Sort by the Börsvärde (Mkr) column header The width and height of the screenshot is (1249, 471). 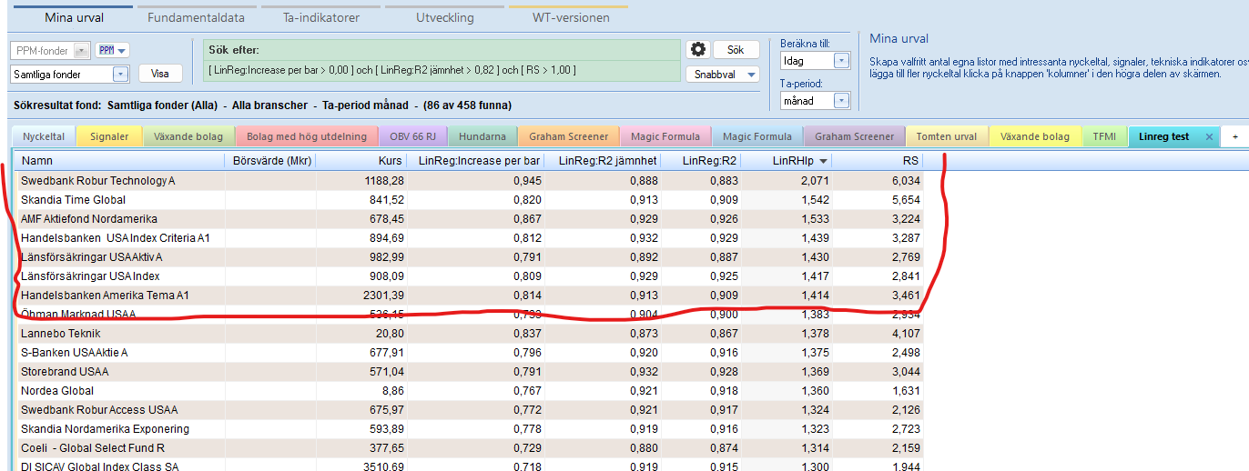tap(270, 161)
